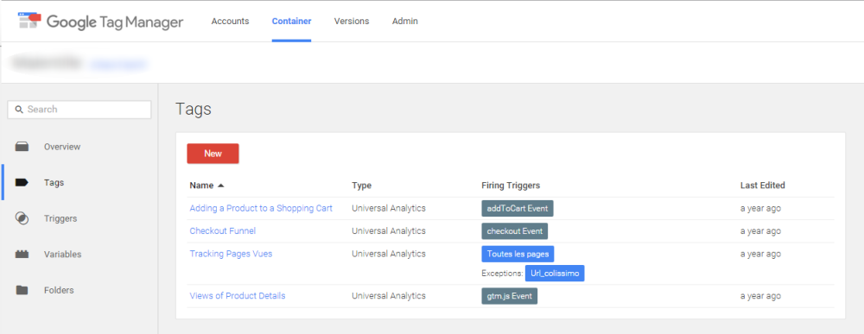864x334 pixels.
Task: Click the gtm.js Event trigger chip
Action: point(509,296)
